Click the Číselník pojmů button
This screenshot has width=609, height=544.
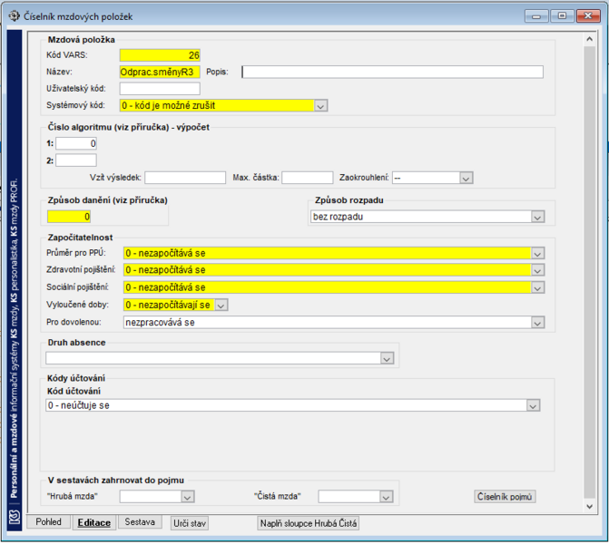505,497
